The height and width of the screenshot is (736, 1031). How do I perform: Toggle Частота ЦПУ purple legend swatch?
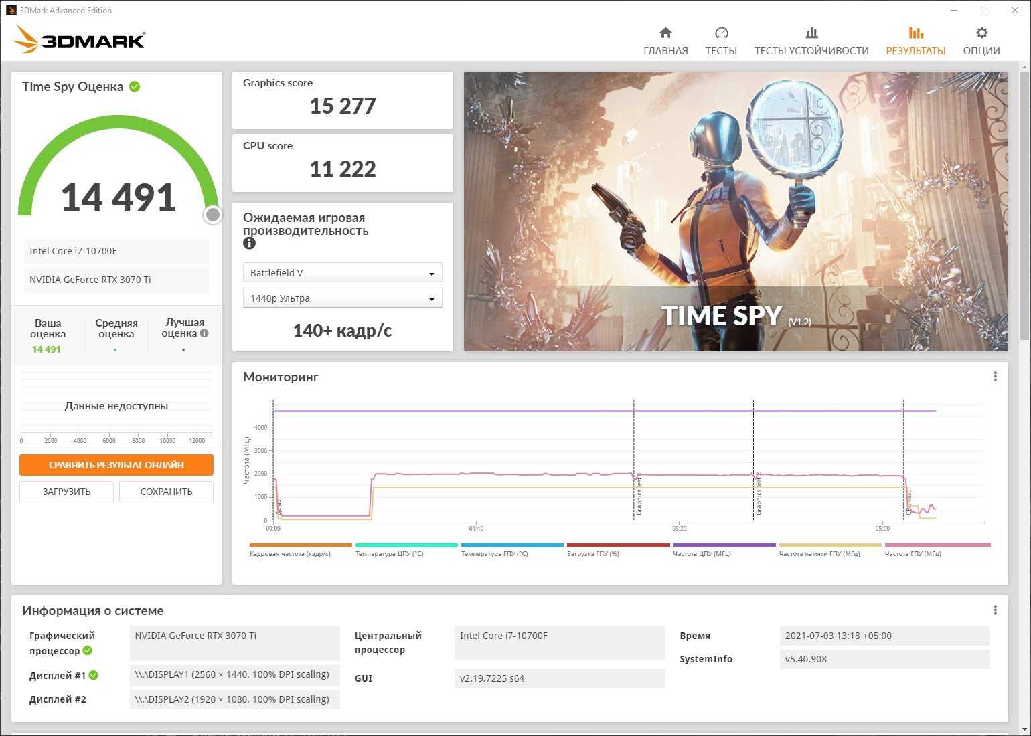pyautogui.click(x=724, y=545)
